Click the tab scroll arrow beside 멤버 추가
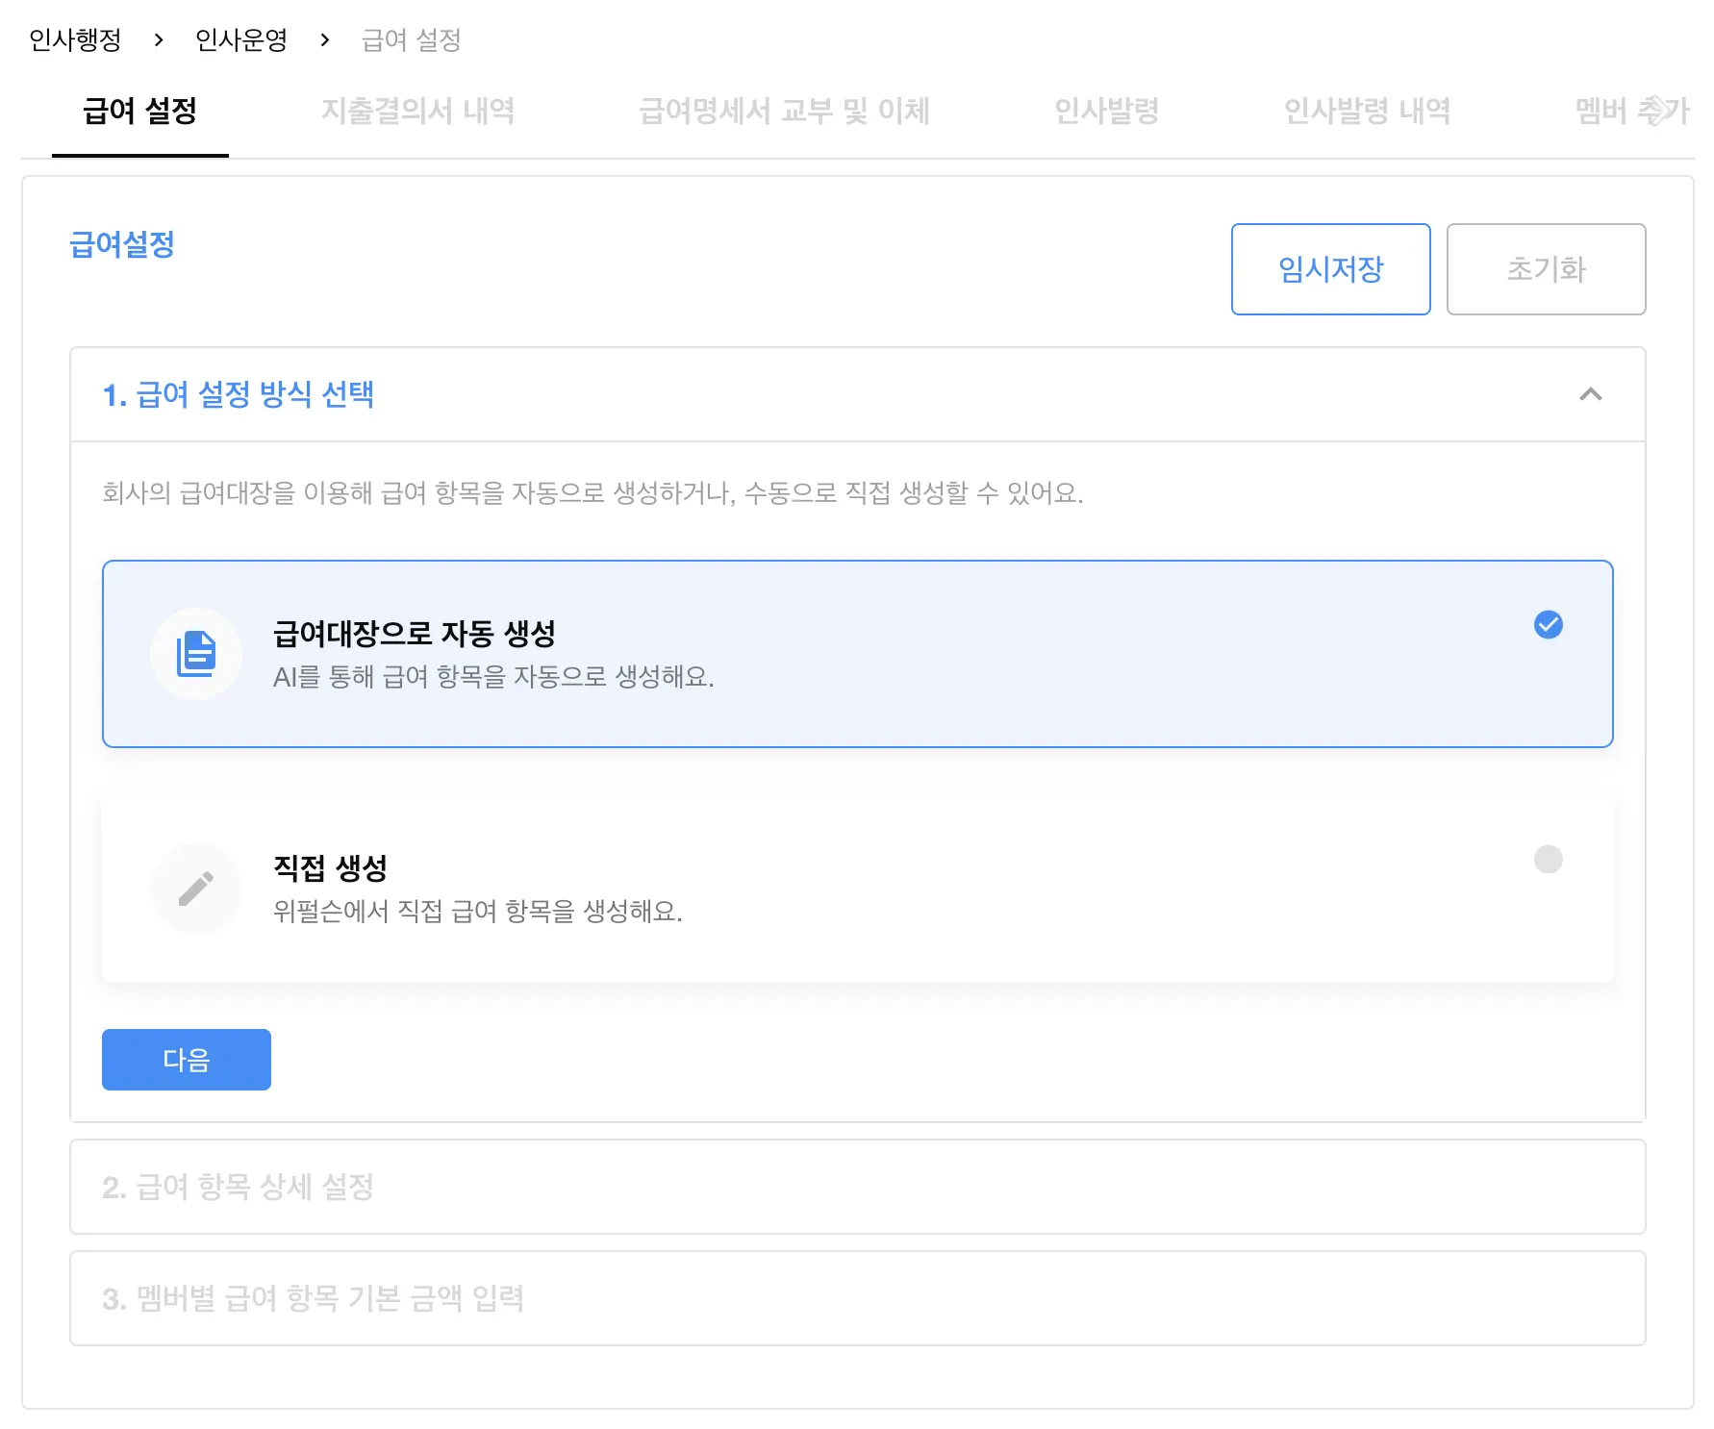1714x1429 pixels. coord(1658,111)
